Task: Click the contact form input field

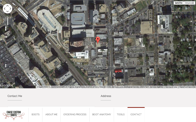Action: [51, 107]
